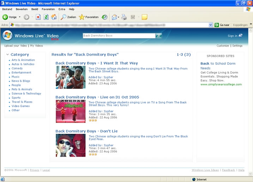Select Arts & Animation category
Viewport: 253px width, 182px height.
[x=23, y=60]
